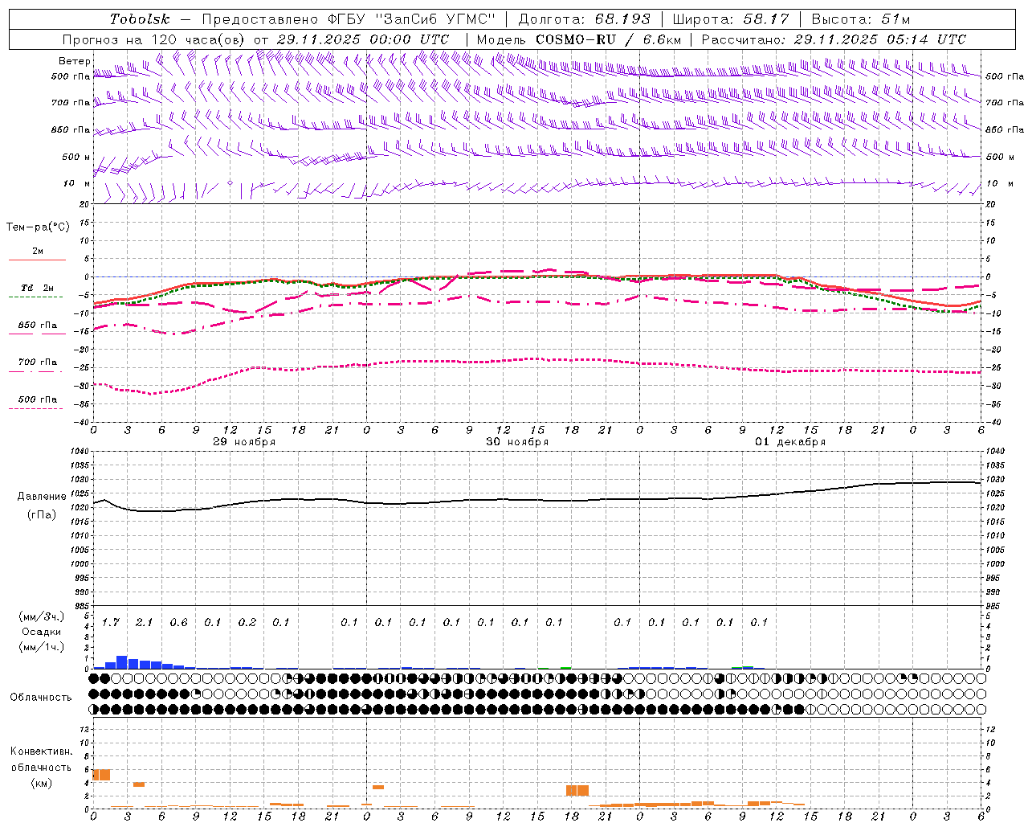
Task: Click the 'Широта: 58.17' value
Action: pos(730,19)
